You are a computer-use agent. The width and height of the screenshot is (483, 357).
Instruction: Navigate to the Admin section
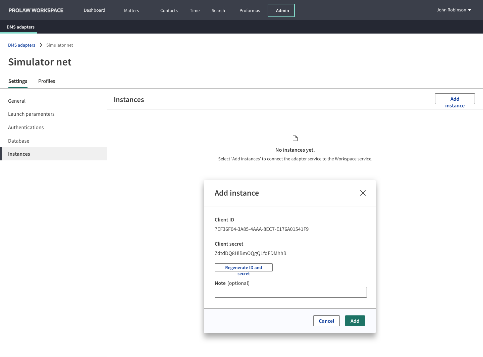click(x=281, y=10)
